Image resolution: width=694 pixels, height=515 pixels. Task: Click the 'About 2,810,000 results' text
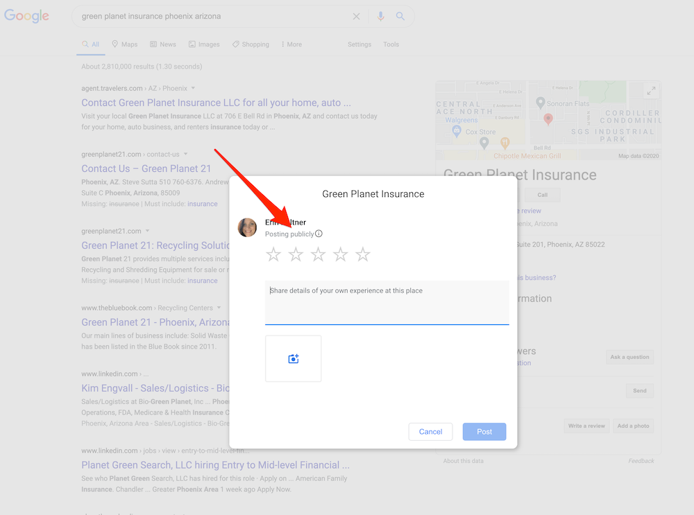142,67
